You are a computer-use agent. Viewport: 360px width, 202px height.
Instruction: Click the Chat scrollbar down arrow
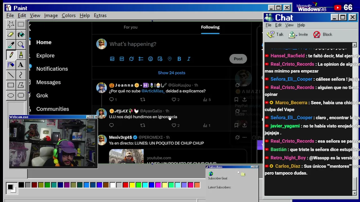tap(354, 193)
